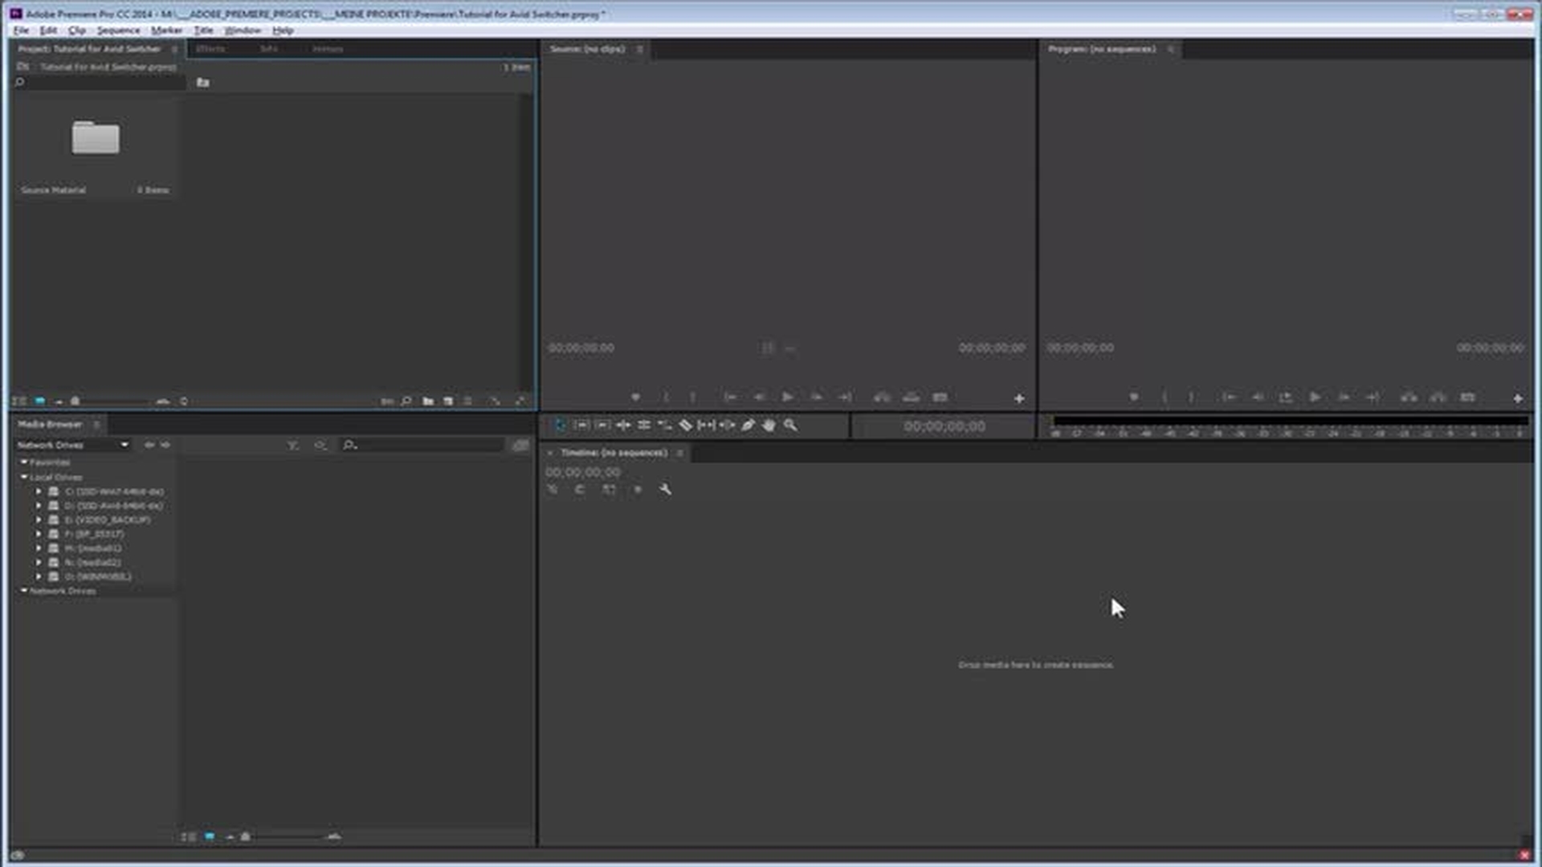Open the Window menu

pyautogui.click(x=242, y=31)
